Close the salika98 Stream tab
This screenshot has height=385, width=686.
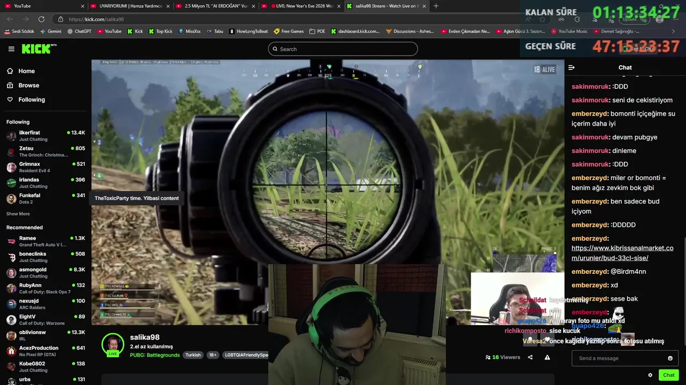424,6
